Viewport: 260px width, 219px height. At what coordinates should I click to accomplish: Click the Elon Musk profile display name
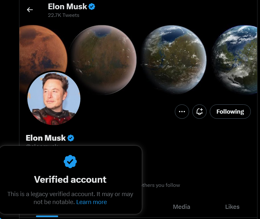[x=46, y=138]
